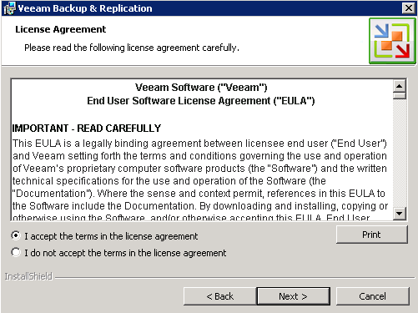Click the EULA scrollbar up arrow

(400, 86)
